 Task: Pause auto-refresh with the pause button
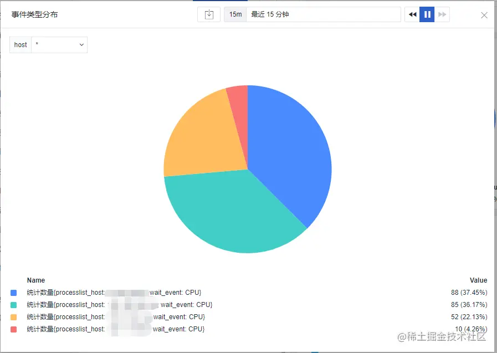[427, 14]
